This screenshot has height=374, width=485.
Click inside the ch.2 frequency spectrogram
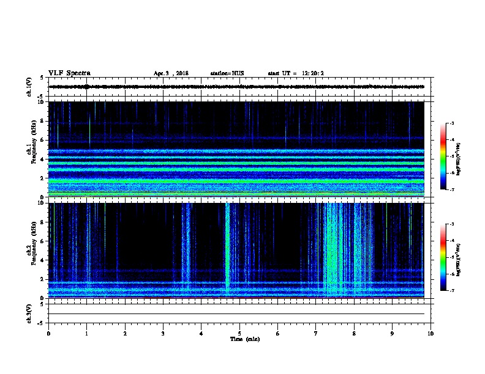(236, 251)
